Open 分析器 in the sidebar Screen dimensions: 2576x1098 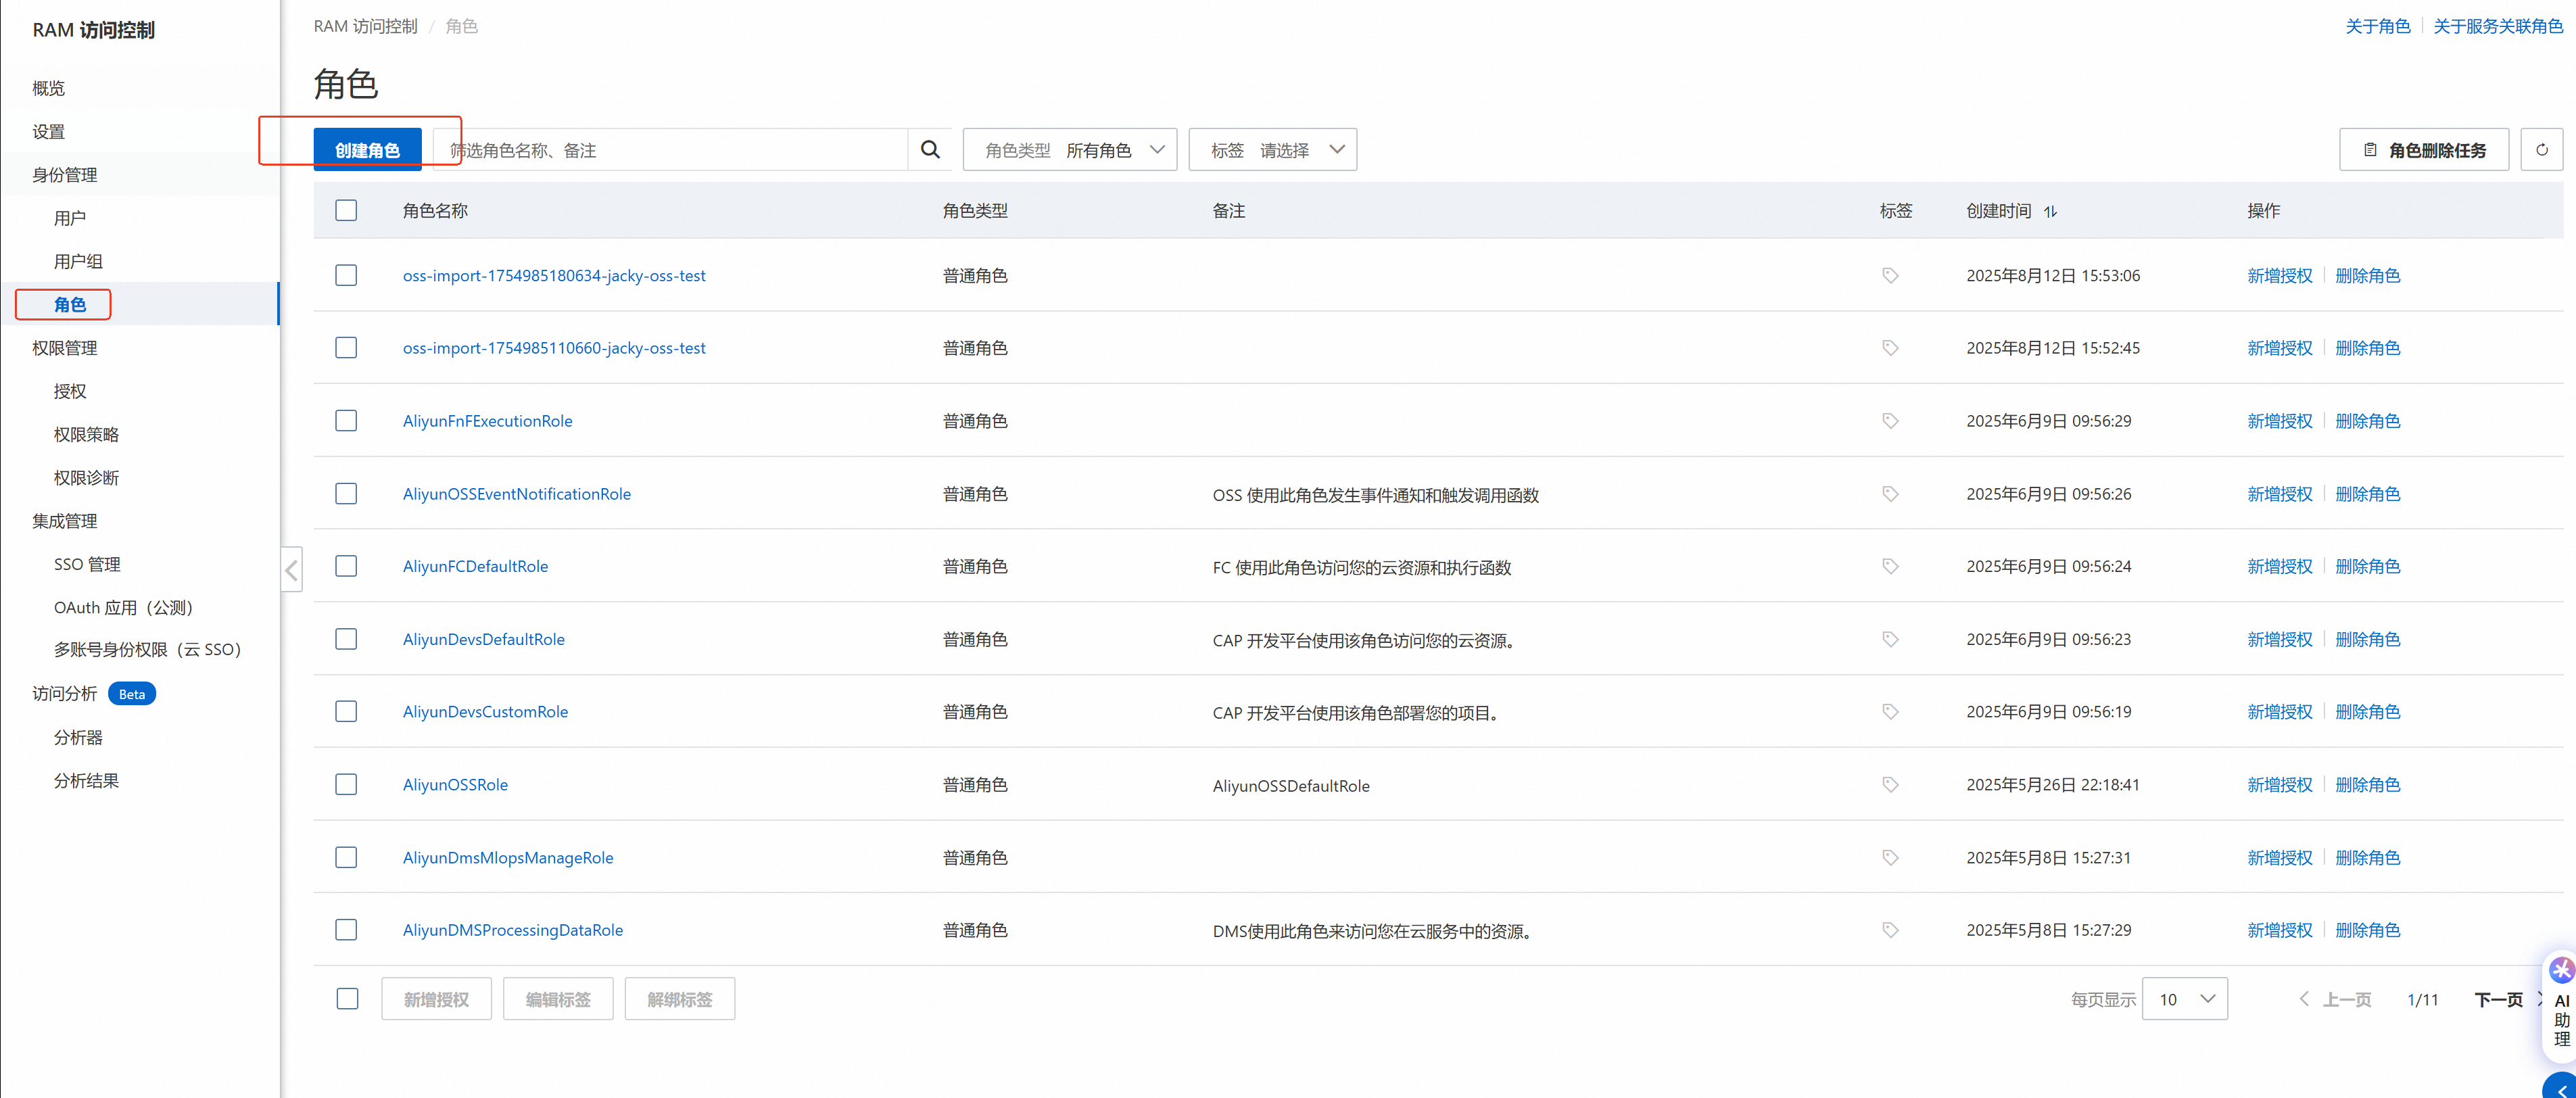[x=78, y=737]
